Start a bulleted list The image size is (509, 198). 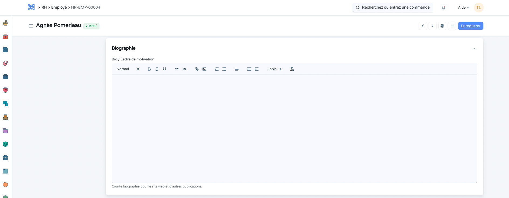coord(224,69)
